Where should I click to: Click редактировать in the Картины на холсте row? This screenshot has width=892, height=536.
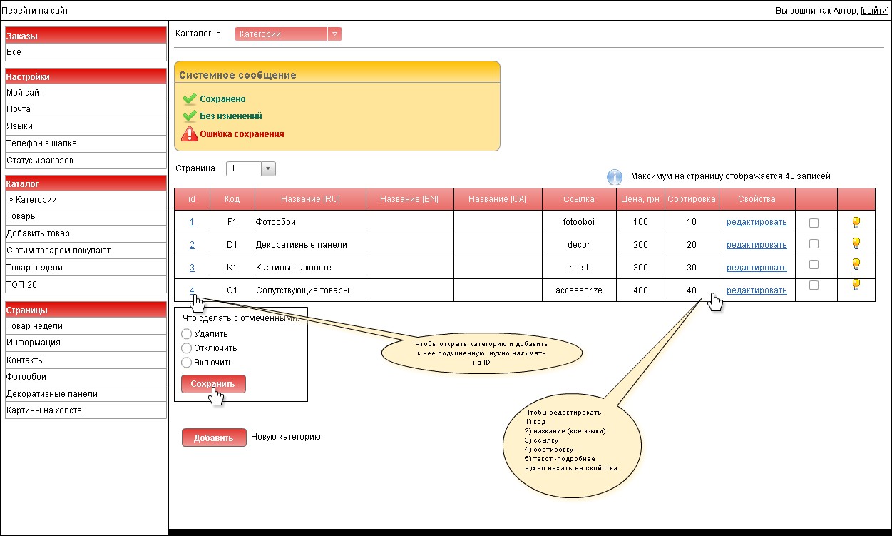[757, 268]
